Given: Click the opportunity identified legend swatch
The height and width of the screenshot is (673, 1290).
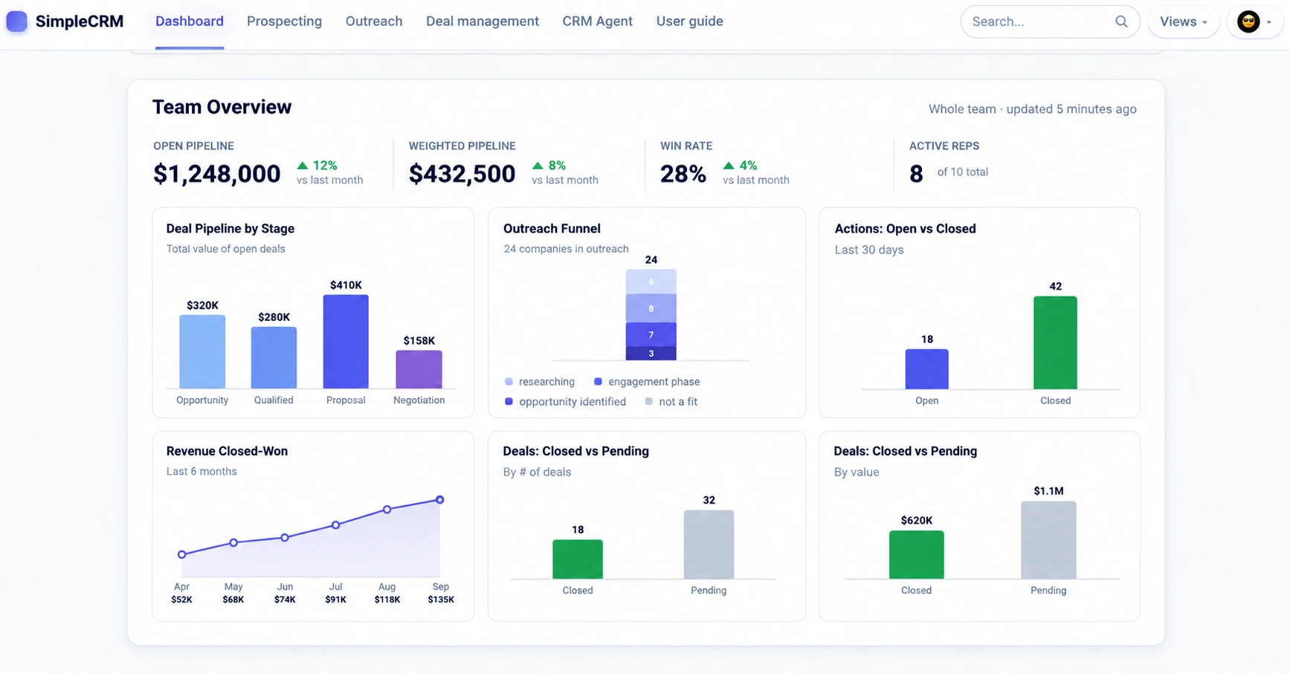Looking at the screenshot, I should [509, 402].
